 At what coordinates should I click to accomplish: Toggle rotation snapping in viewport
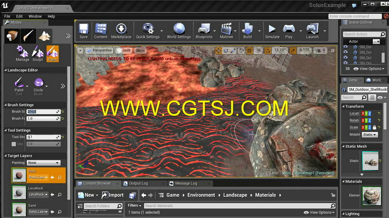click(x=268, y=51)
